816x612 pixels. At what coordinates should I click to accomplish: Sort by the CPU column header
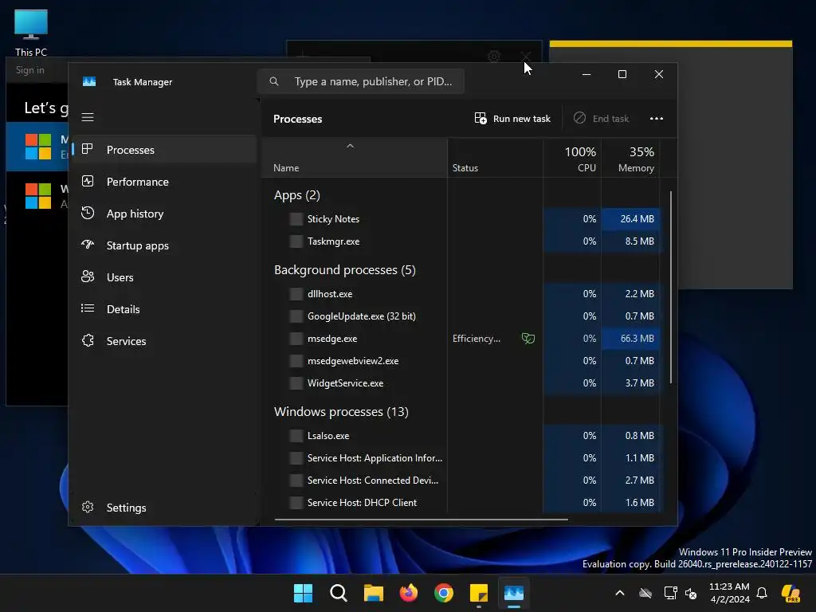coord(572,159)
